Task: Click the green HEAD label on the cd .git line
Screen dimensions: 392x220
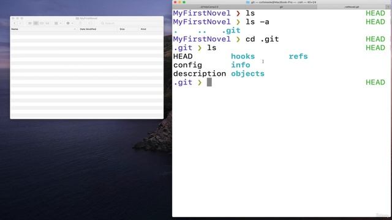Action: pos(375,39)
